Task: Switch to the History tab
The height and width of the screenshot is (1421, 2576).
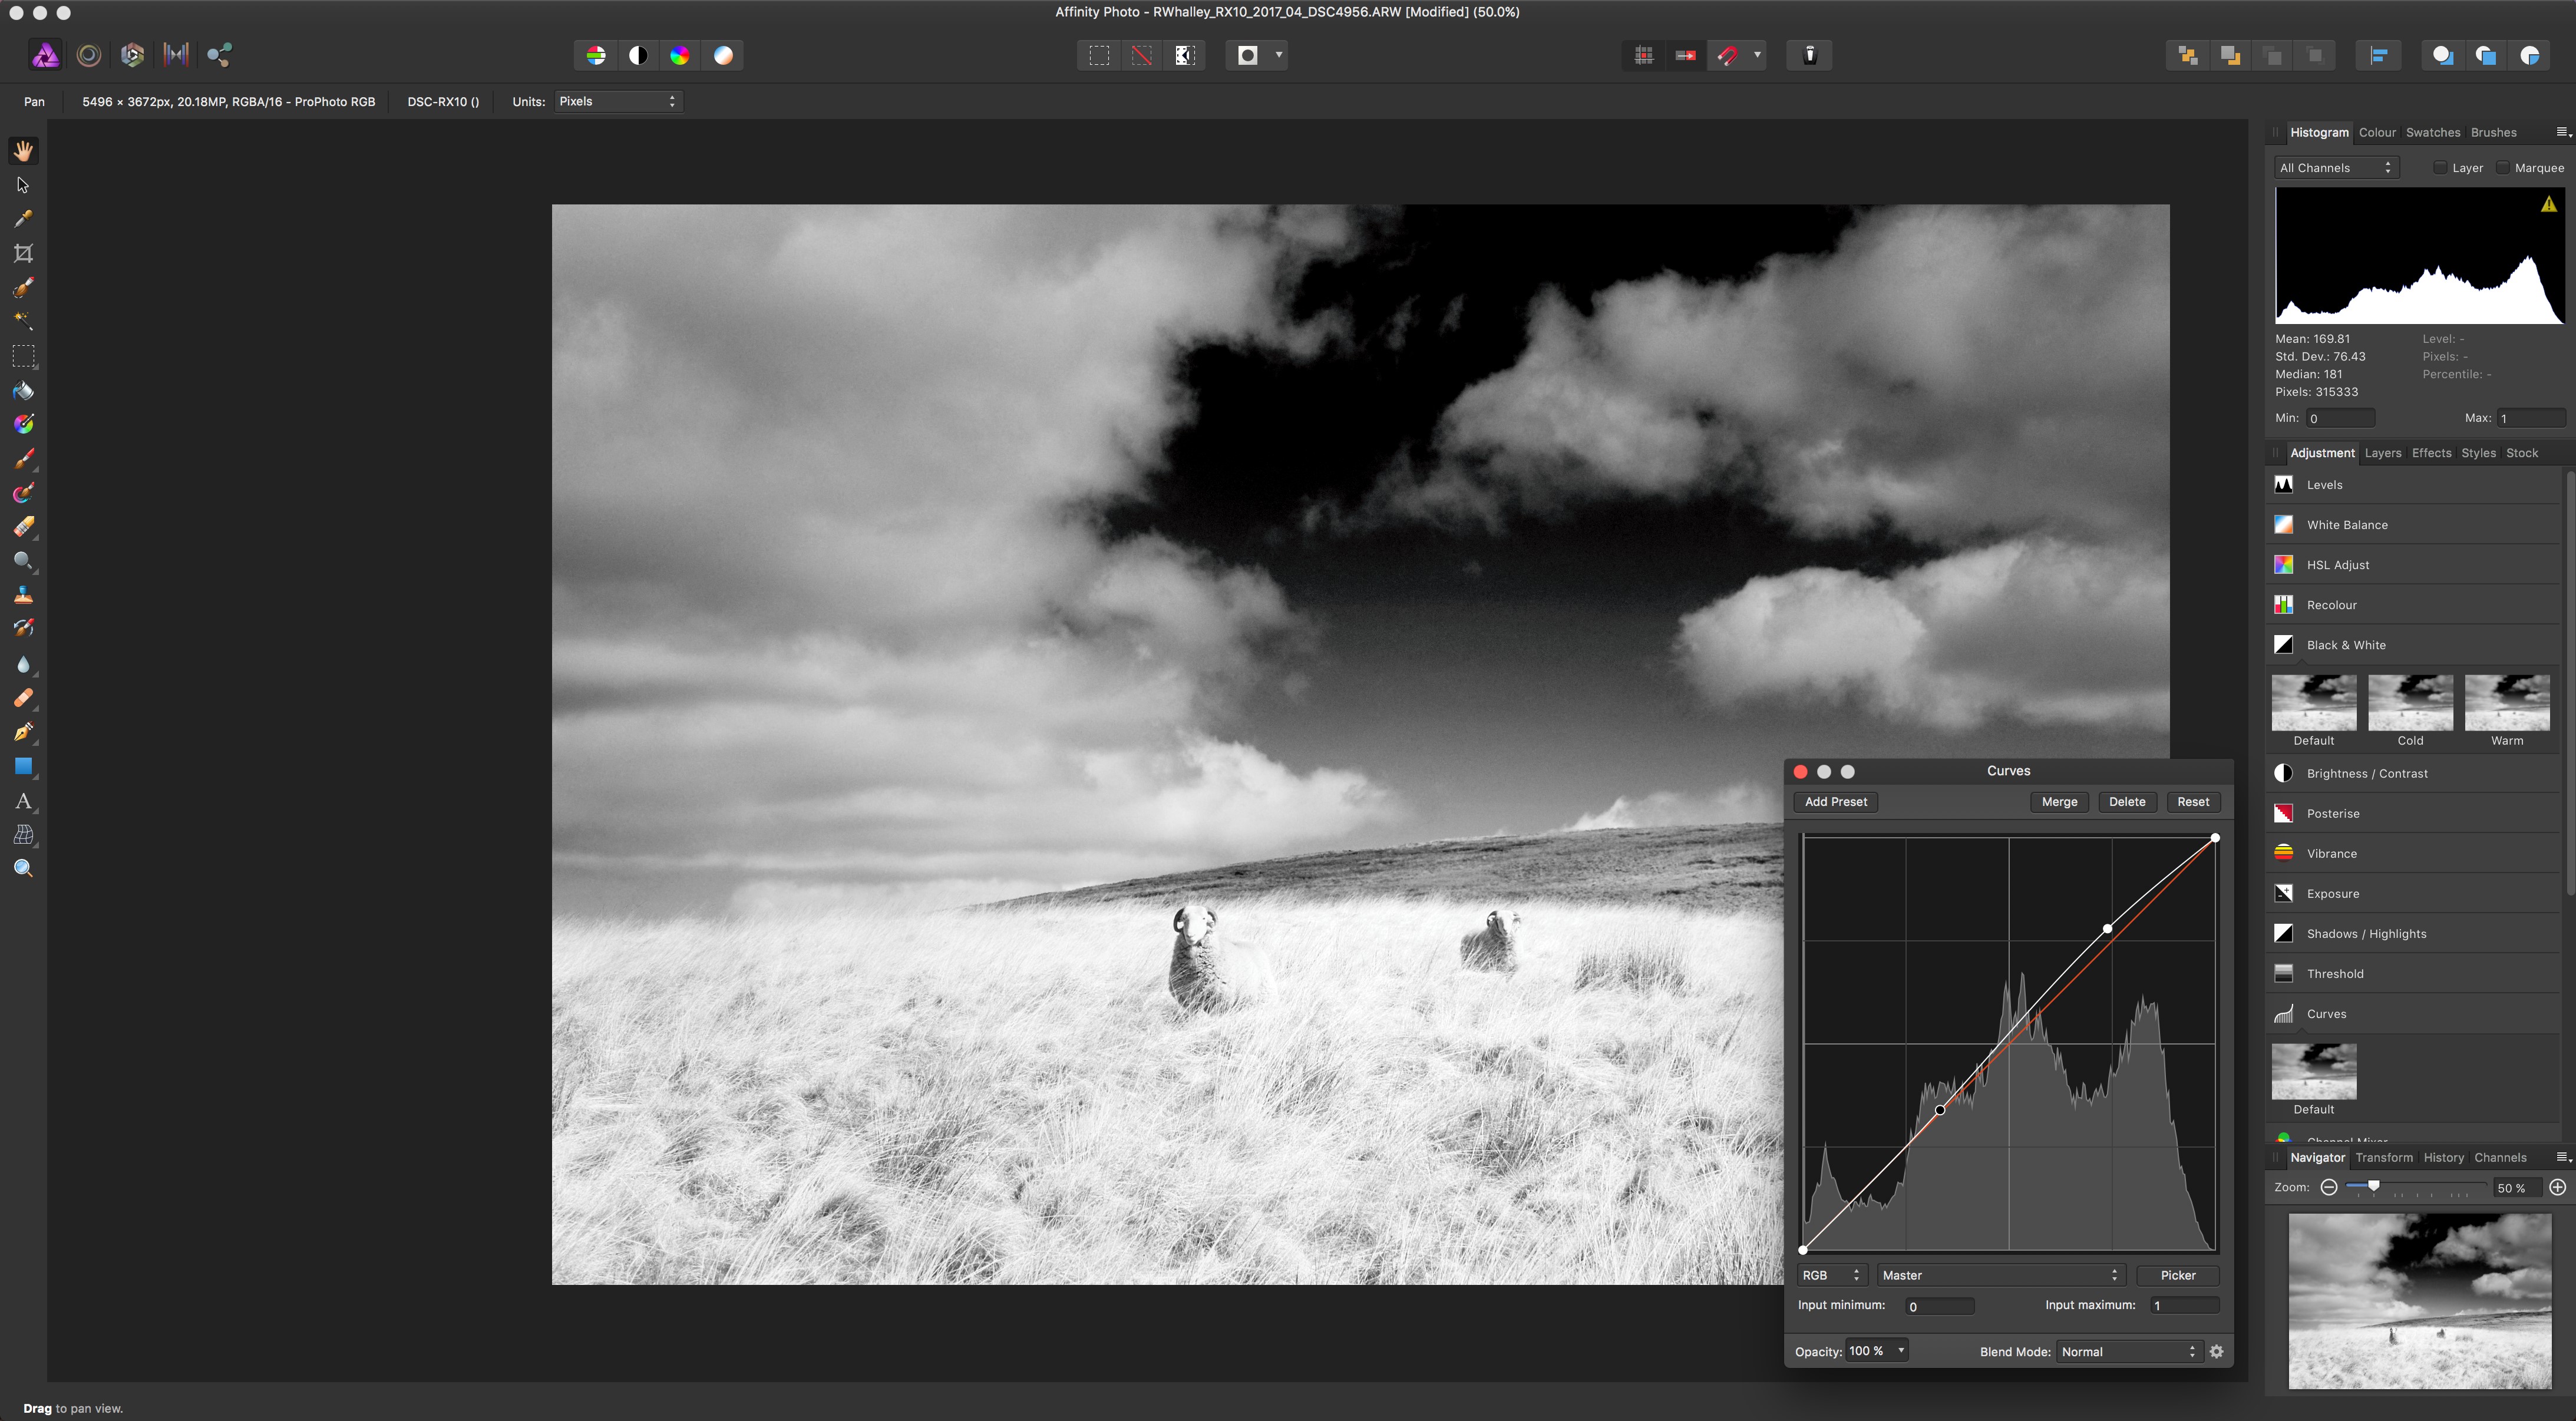Action: pos(2443,1157)
